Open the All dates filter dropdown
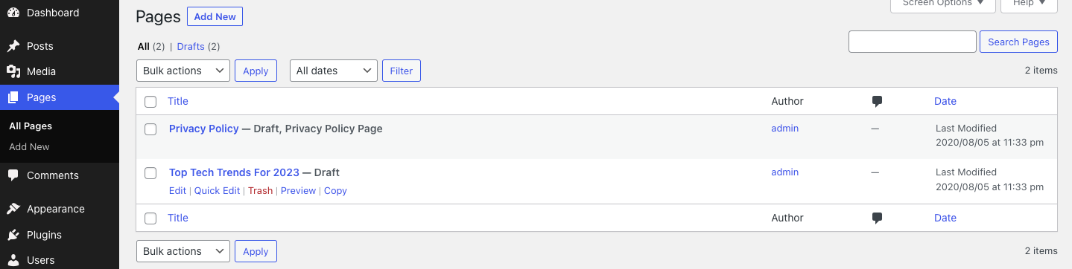The height and width of the screenshot is (269, 1072). point(334,71)
